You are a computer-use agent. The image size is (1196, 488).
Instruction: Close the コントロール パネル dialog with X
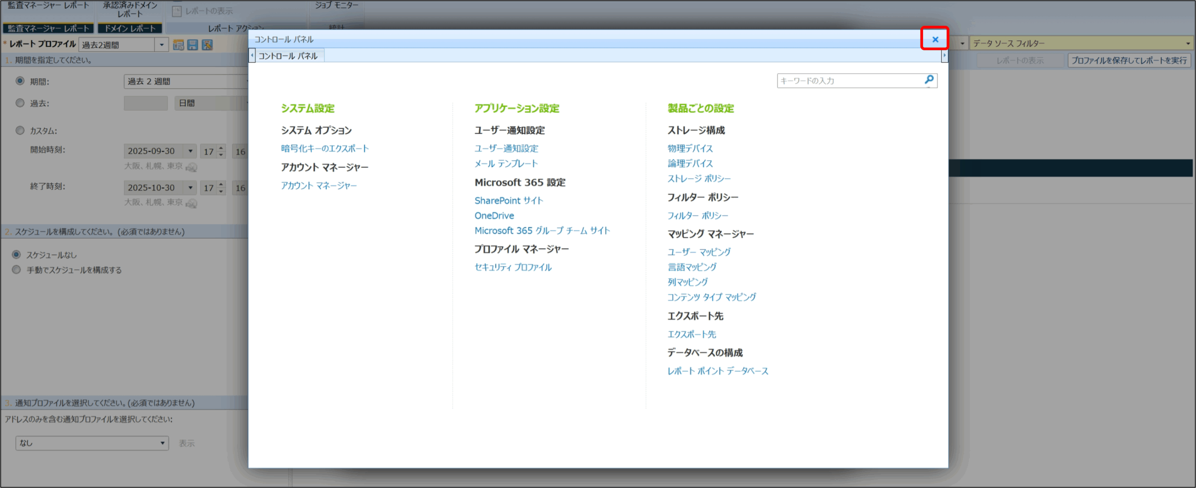(935, 39)
